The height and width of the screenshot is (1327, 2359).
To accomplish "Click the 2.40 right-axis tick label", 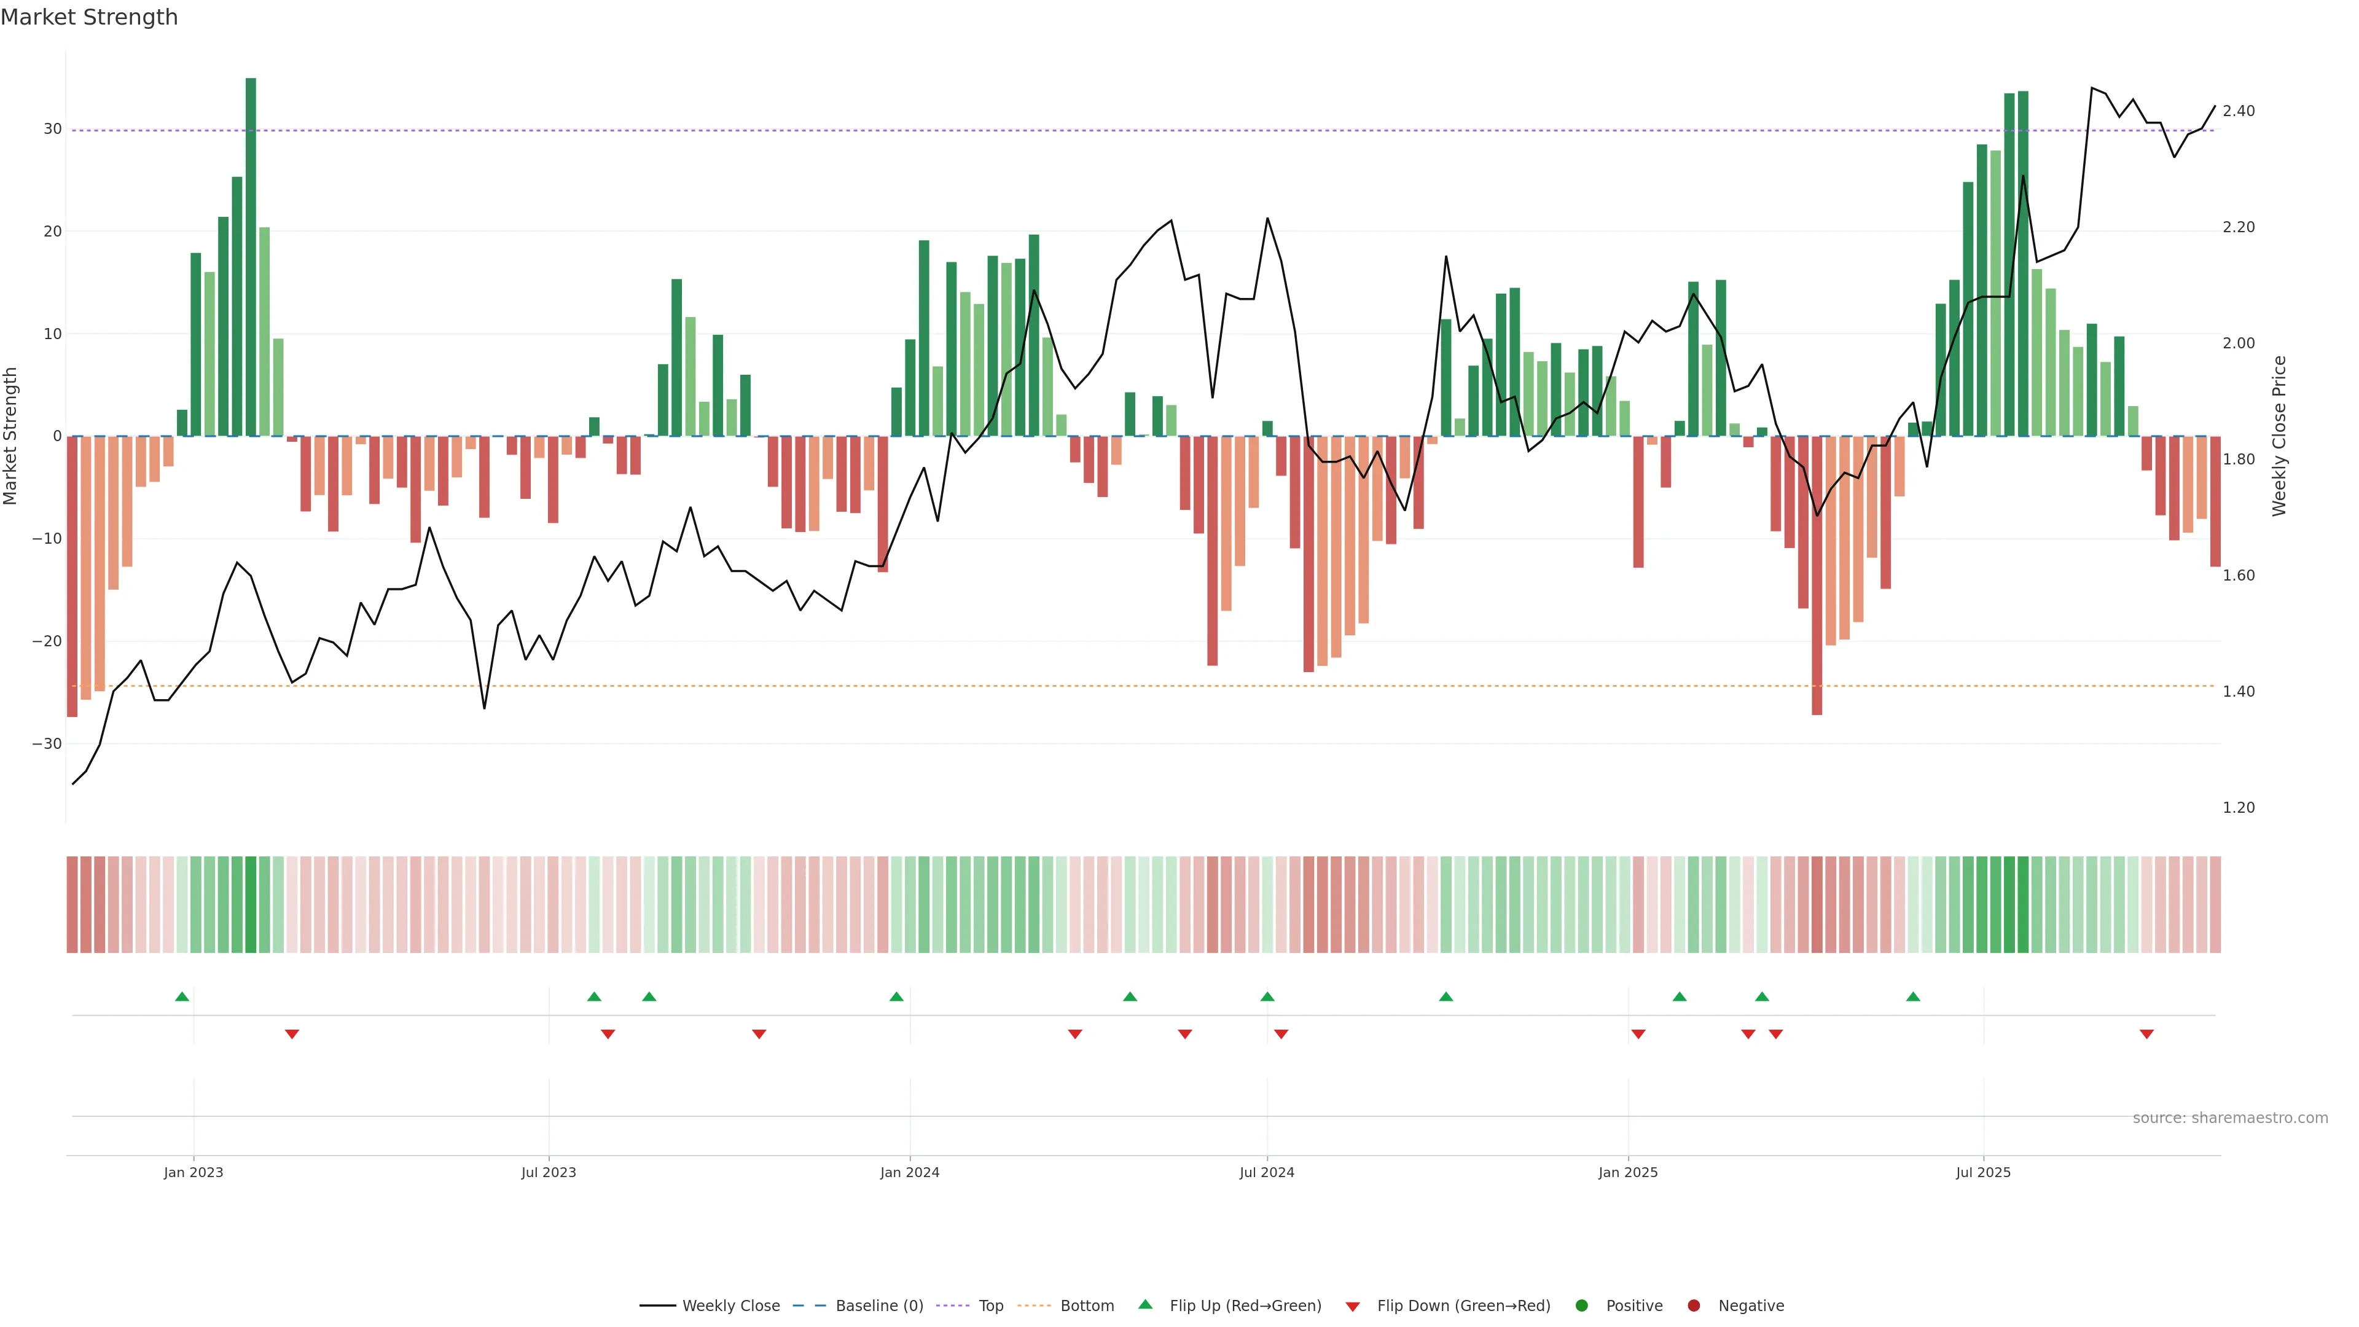I will [2238, 111].
